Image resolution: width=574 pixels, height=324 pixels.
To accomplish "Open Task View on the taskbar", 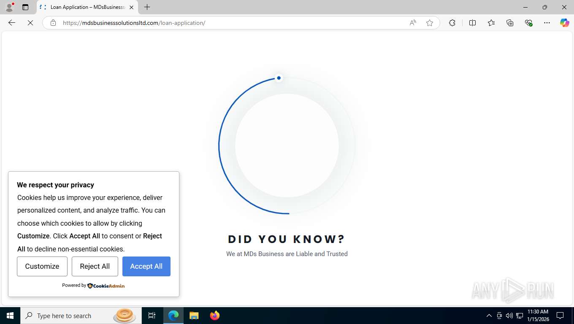I will pos(152,316).
